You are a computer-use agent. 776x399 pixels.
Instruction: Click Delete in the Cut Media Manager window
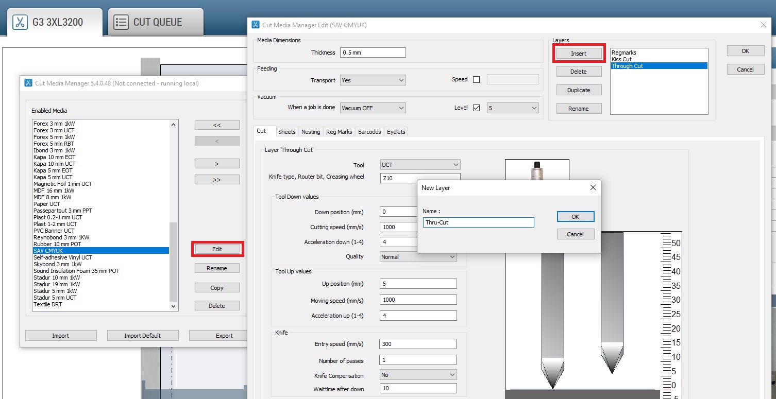tap(217, 306)
